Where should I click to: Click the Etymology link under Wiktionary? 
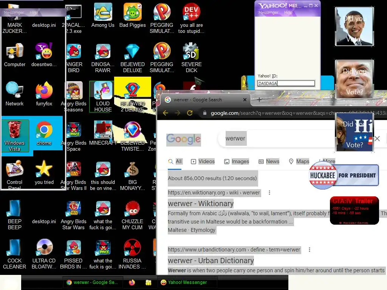click(203, 230)
